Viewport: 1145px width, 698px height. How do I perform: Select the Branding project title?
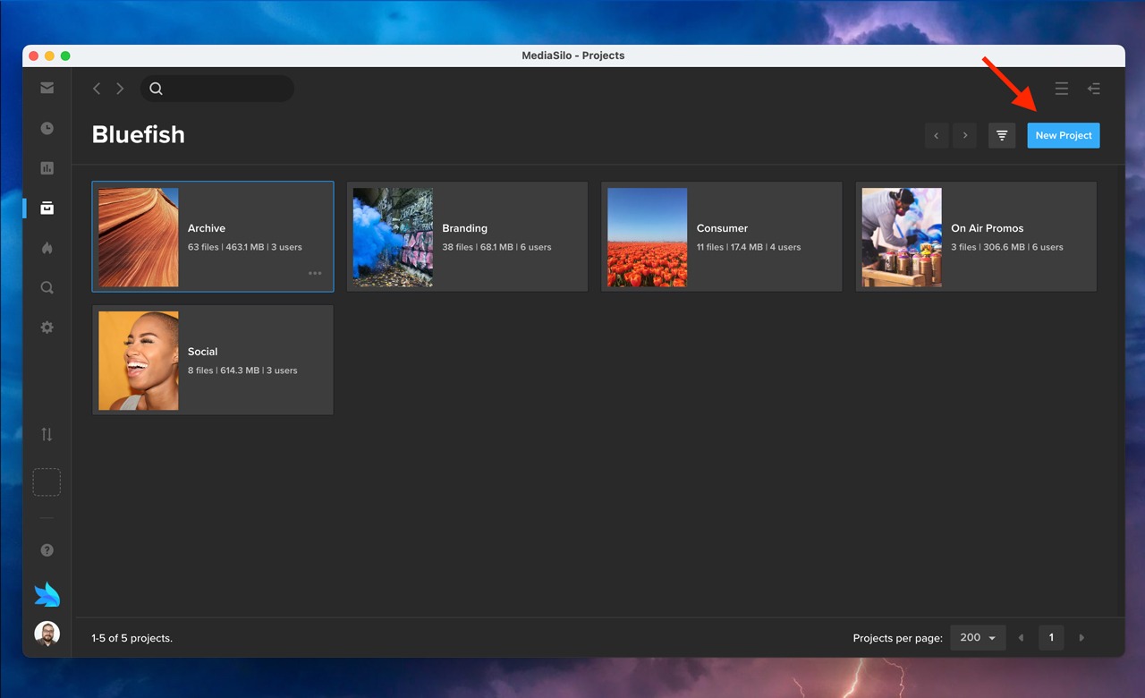pyautogui.click(x=464, y=228)
